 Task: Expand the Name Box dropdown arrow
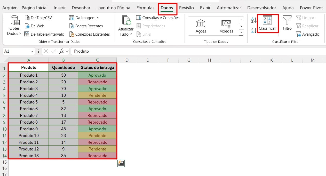click(x=32, y=51)
